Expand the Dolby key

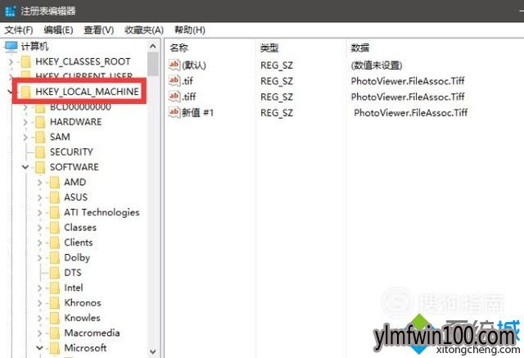tap(40, 258)
